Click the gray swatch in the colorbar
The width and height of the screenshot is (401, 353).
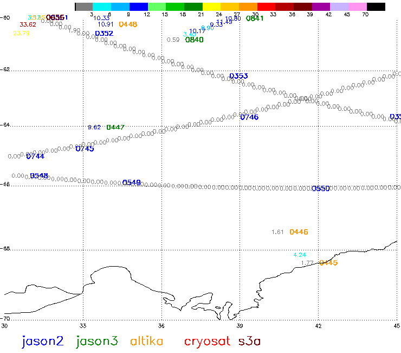point(84,7)
